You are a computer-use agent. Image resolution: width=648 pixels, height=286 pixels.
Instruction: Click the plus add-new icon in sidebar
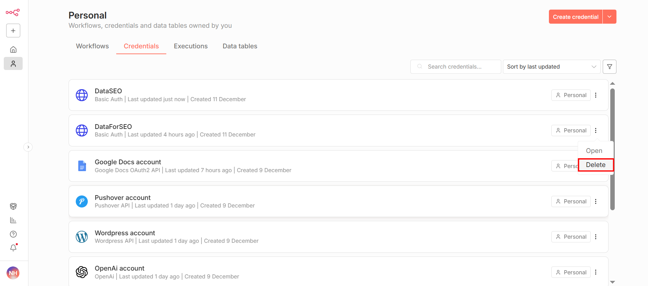click(x=13, y=31)
